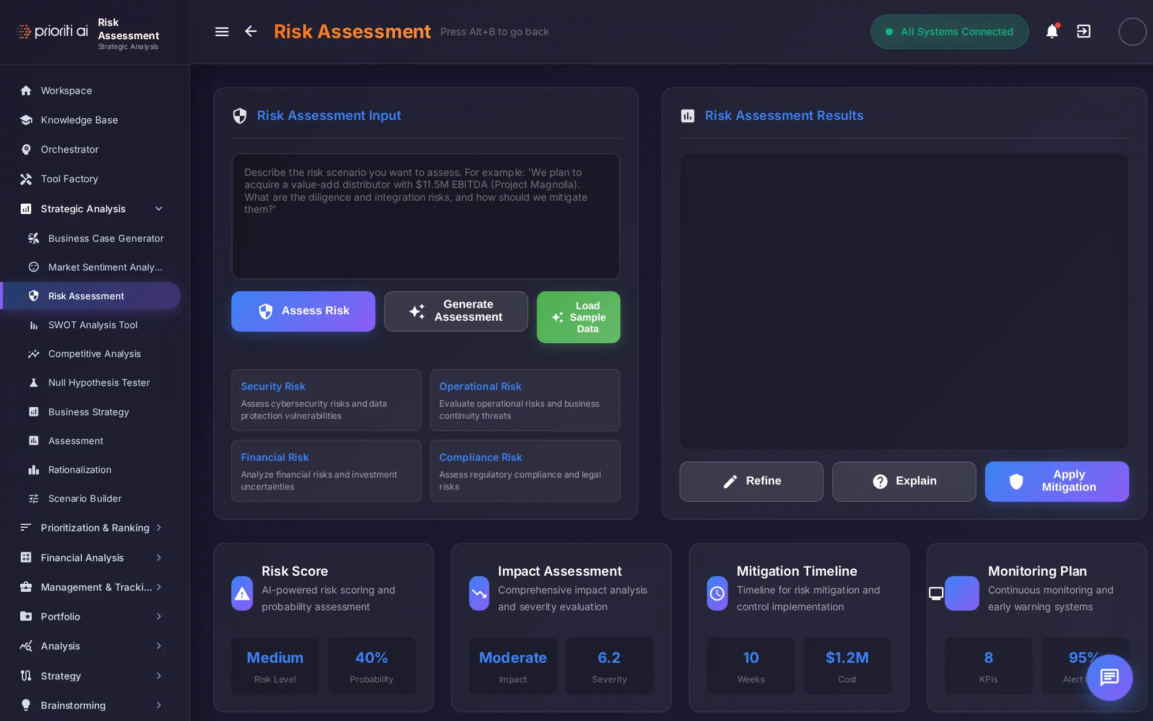
Task: Click Load Sample Data button
Action: pos(578,317)
